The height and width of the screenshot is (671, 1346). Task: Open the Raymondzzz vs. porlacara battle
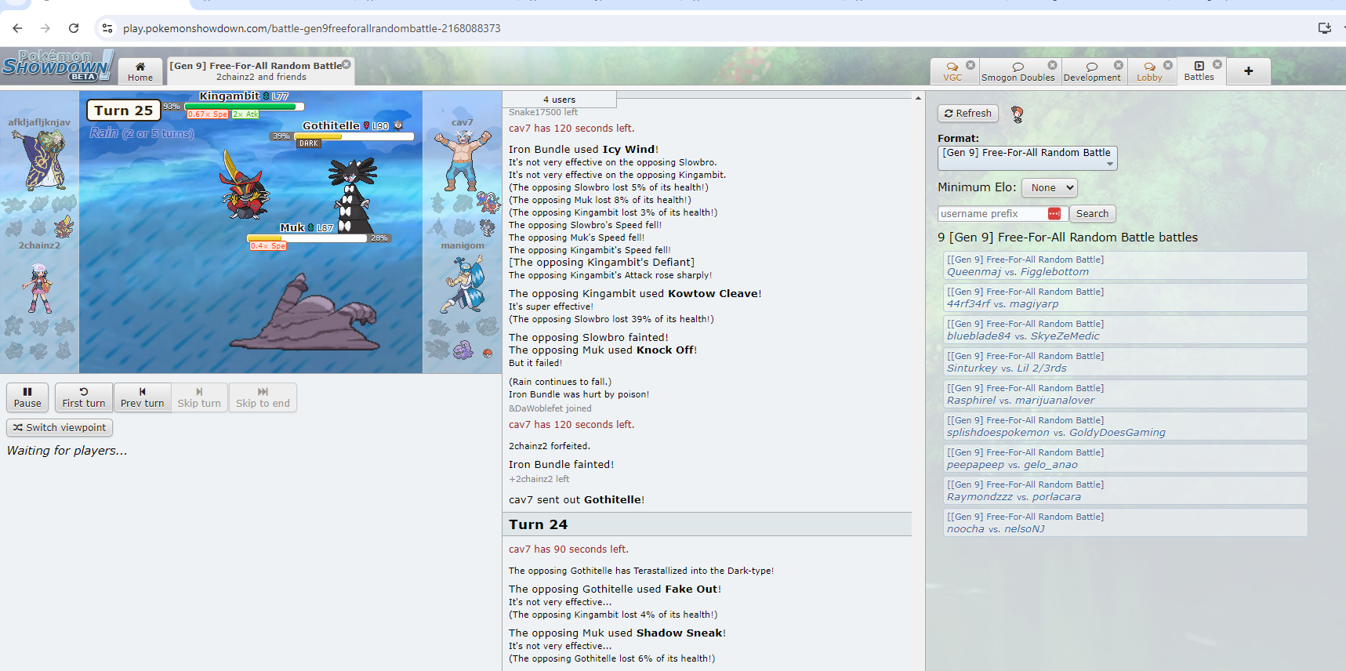pos(1125,491)
